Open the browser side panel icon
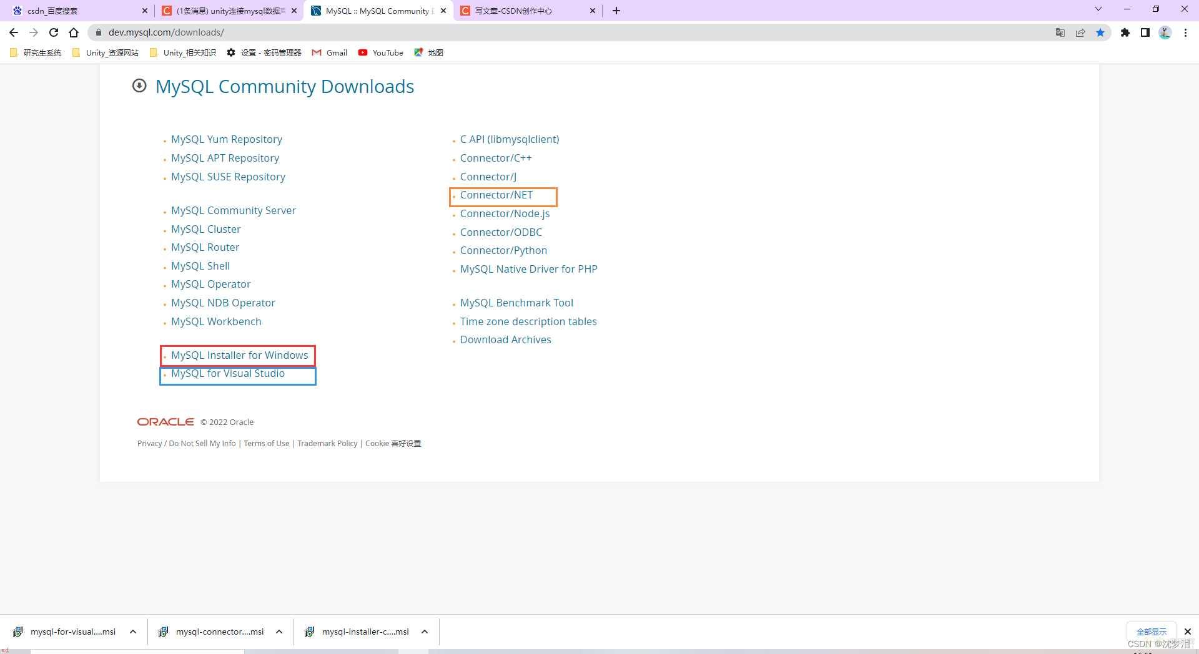Image resolution: width=1199 pixels, height=654 pixels. coord(1145,32)
